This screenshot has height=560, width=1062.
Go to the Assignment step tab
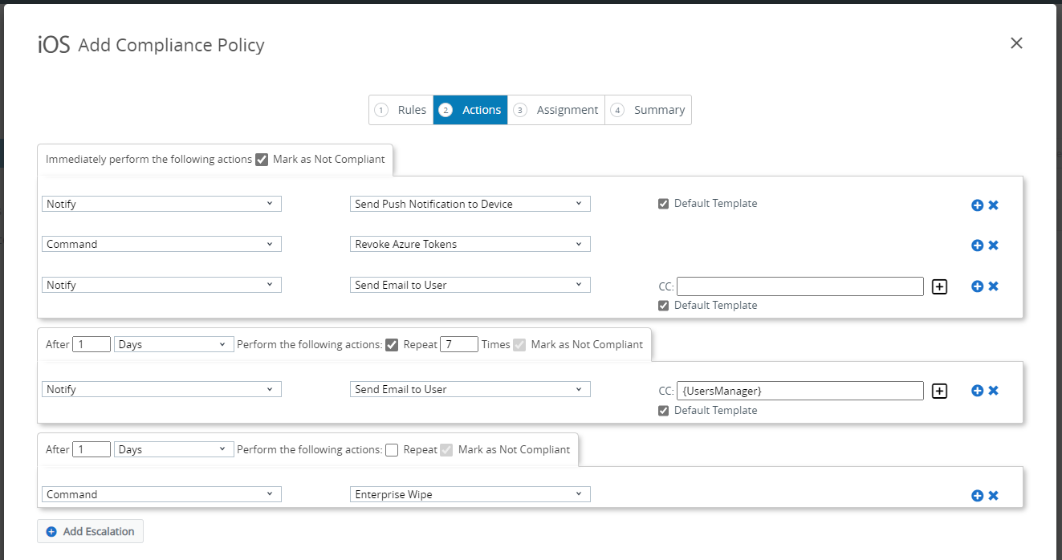point(556,110)
